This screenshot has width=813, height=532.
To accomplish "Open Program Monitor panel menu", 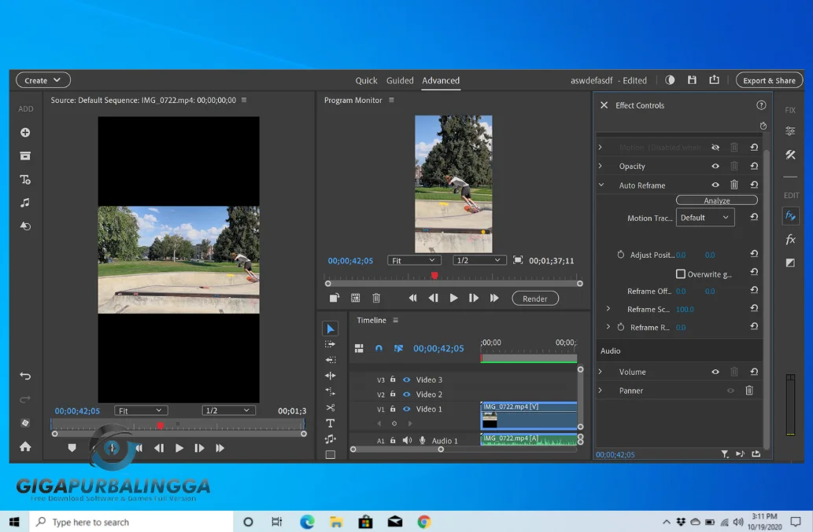I will click(391, 100).
